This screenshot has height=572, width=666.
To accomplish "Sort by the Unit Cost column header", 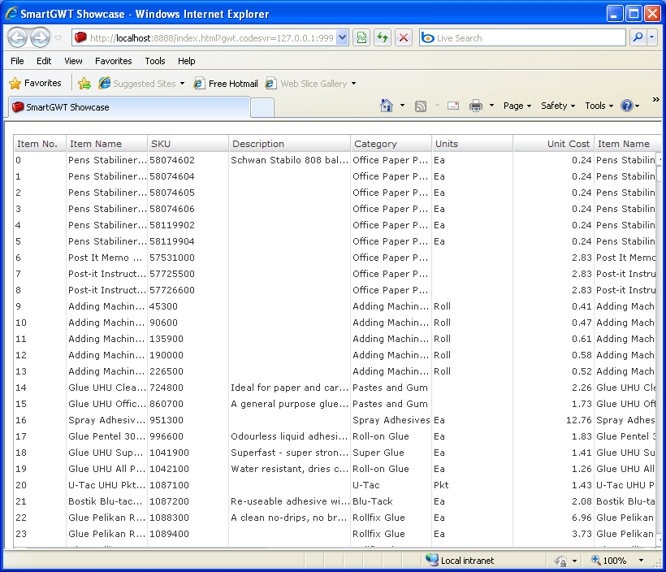I will 553,144.
